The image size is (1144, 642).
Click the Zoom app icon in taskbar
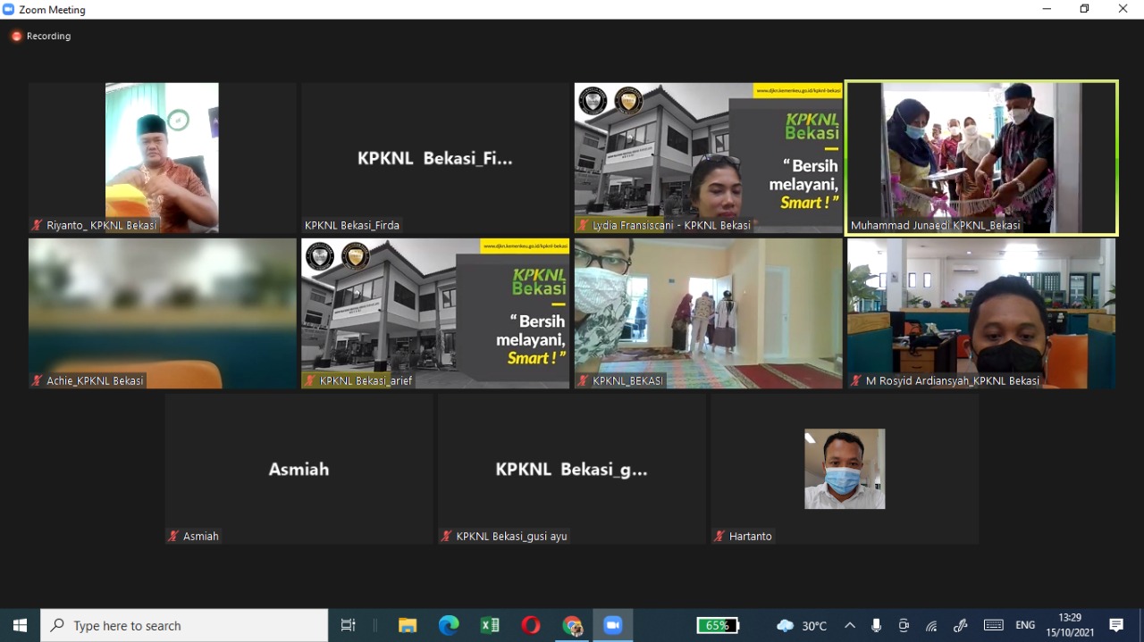point(612,626)
